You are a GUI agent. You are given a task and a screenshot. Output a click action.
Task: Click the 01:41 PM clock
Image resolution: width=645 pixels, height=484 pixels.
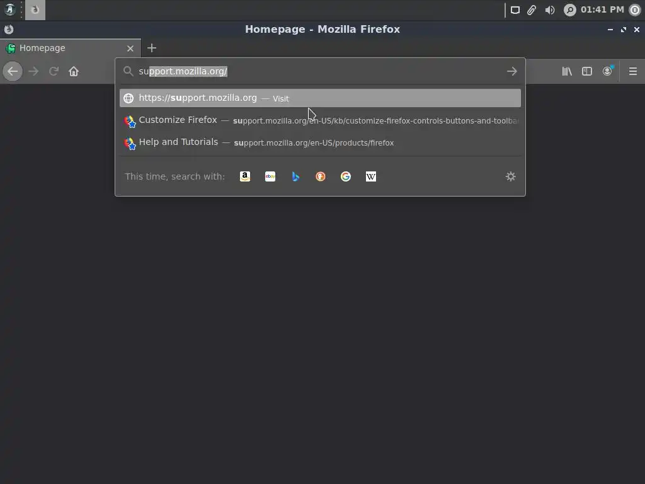[x=602, y=9]
